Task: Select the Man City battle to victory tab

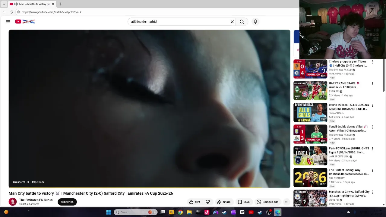Action: 32,4
